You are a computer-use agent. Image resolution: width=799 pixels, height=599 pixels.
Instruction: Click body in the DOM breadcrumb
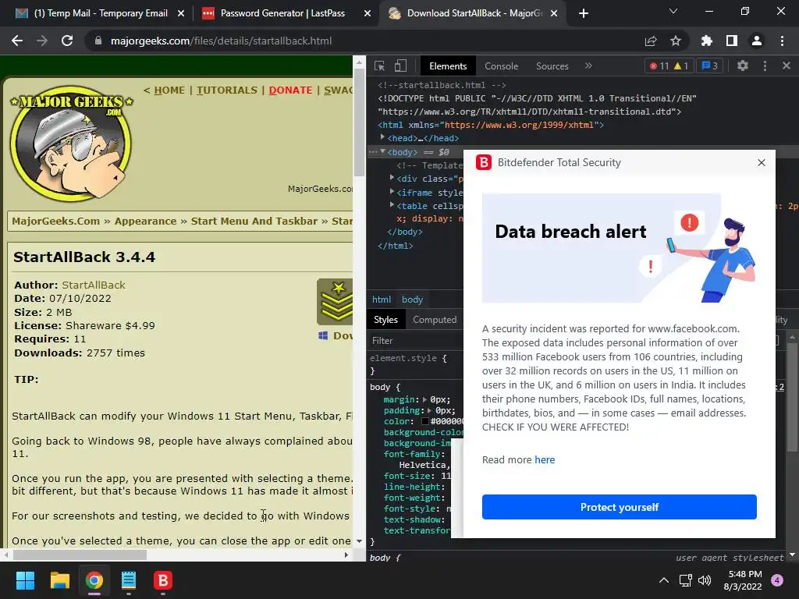412,299
